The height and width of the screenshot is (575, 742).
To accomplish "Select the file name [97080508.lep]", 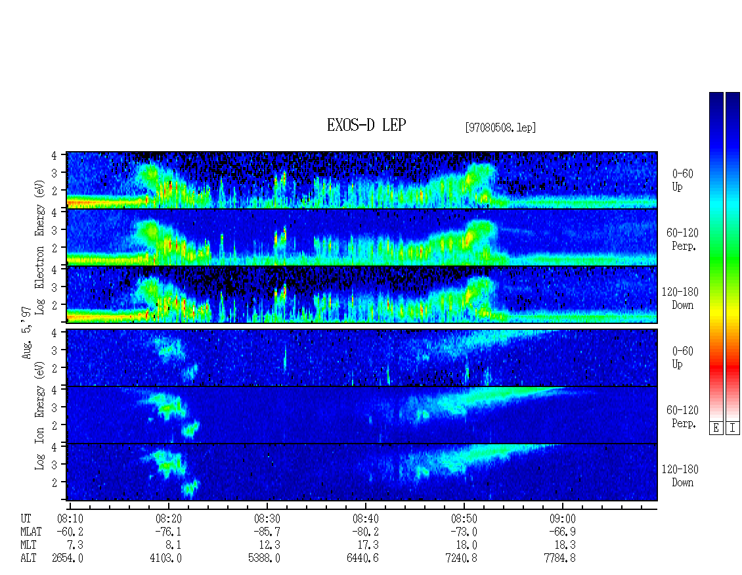I will pos(500,127).
